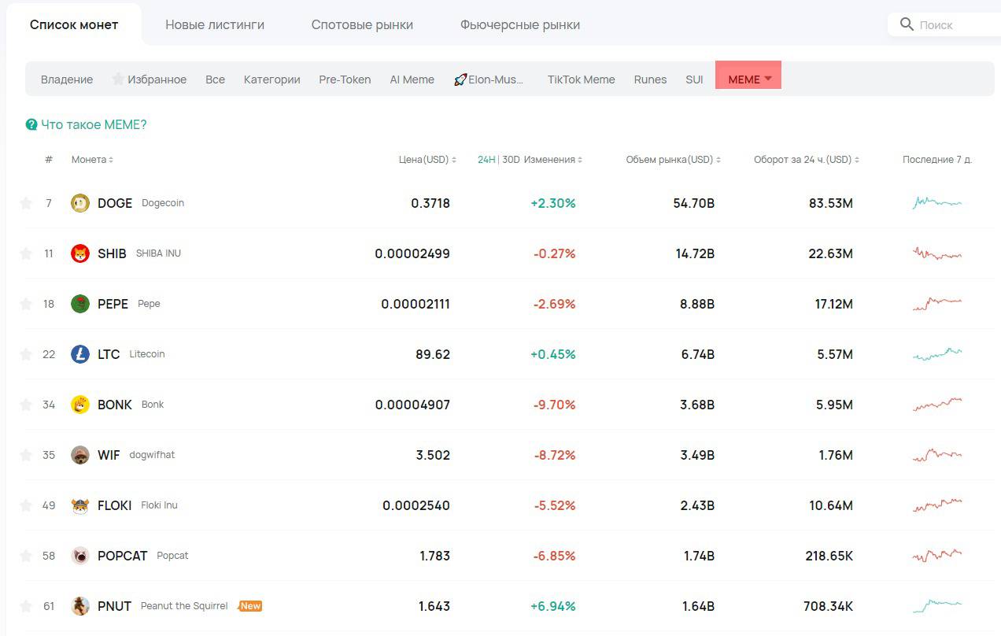Image resolution: width=1001 pixels, height=636 pixels.
Task: Sort by Монета column
Action: point(92,160)
